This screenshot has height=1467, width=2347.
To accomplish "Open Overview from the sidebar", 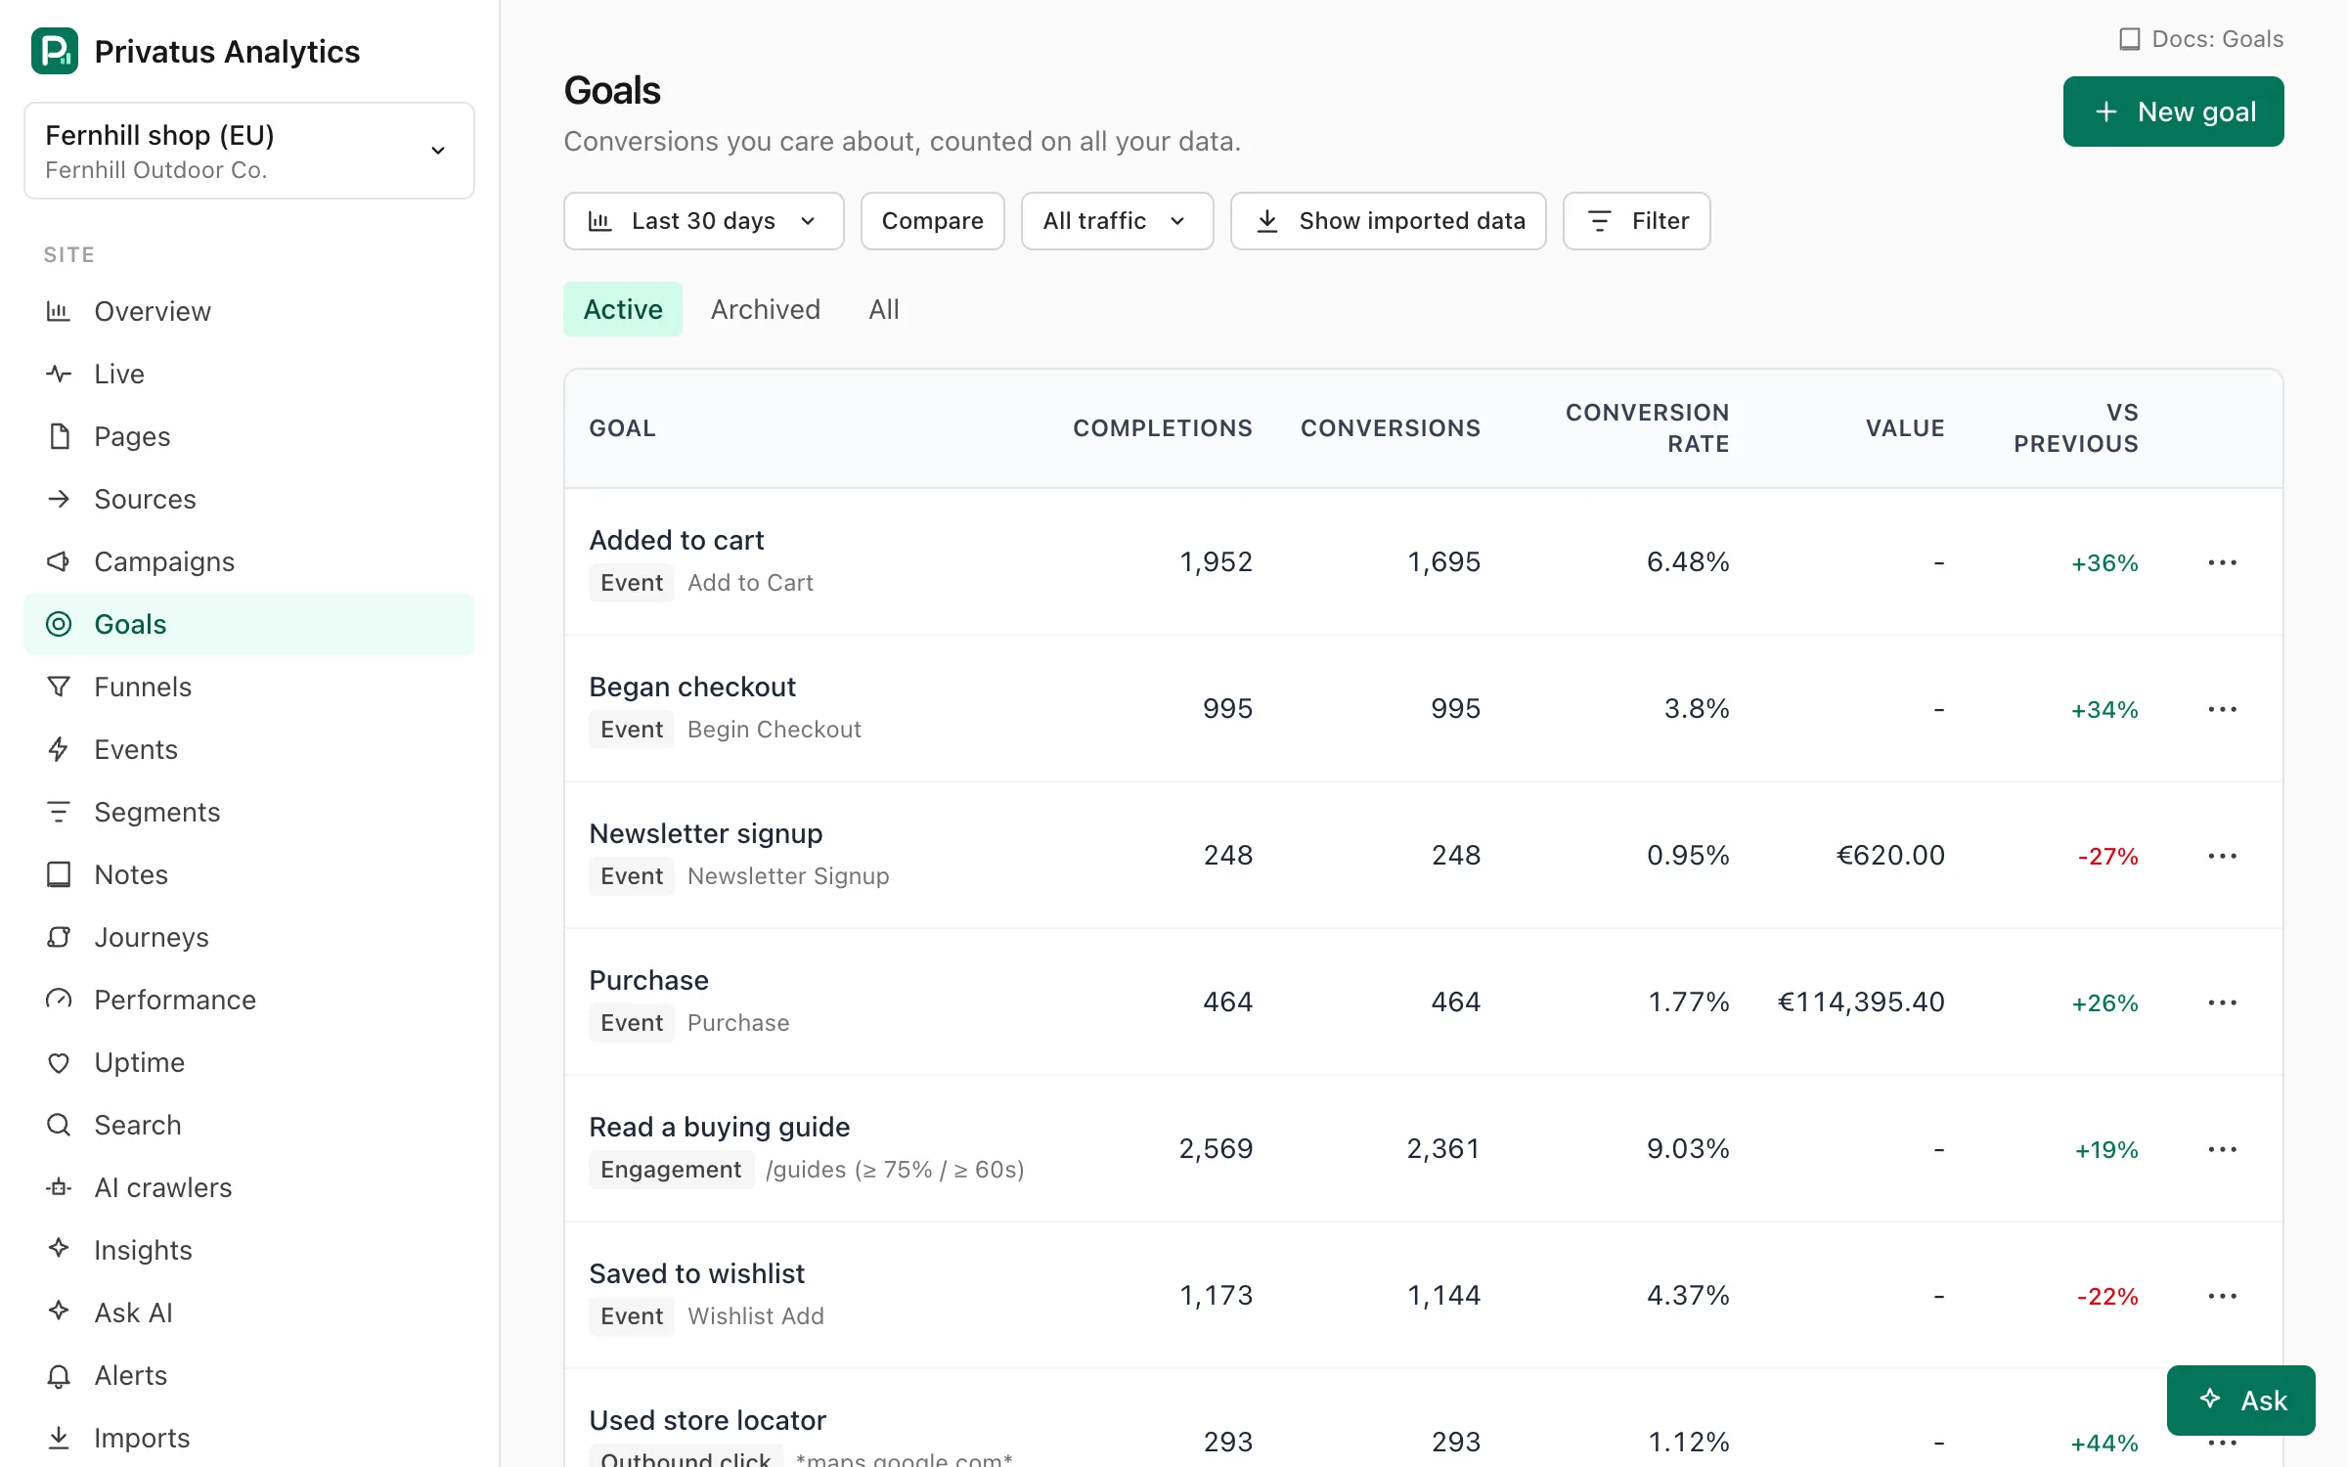I will click(x=249, y=311).
